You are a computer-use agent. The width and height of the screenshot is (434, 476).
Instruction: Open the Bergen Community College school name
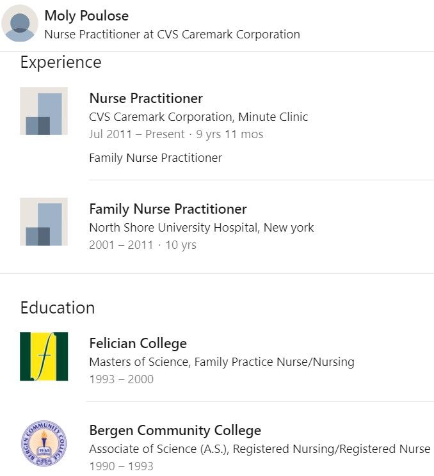tap(175, 431)
